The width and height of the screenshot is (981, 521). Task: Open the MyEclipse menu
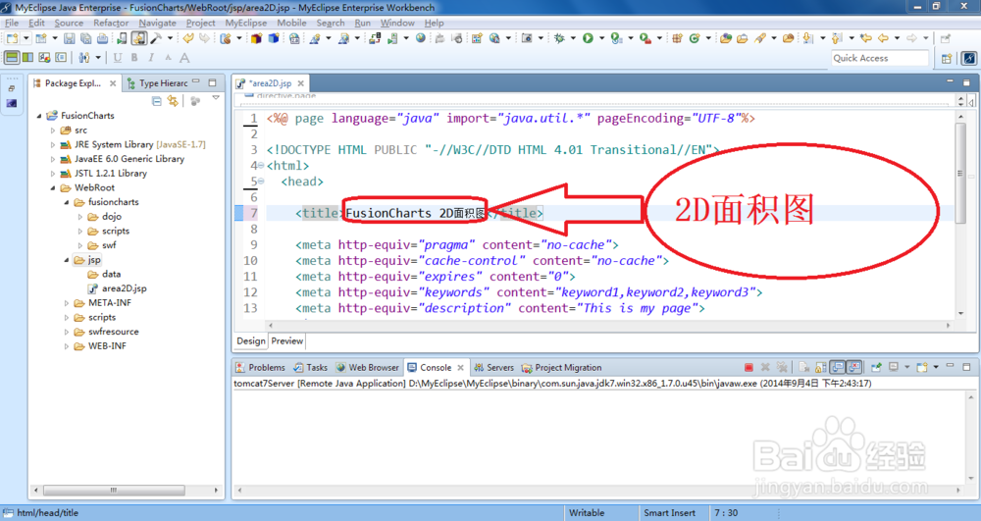246,23
